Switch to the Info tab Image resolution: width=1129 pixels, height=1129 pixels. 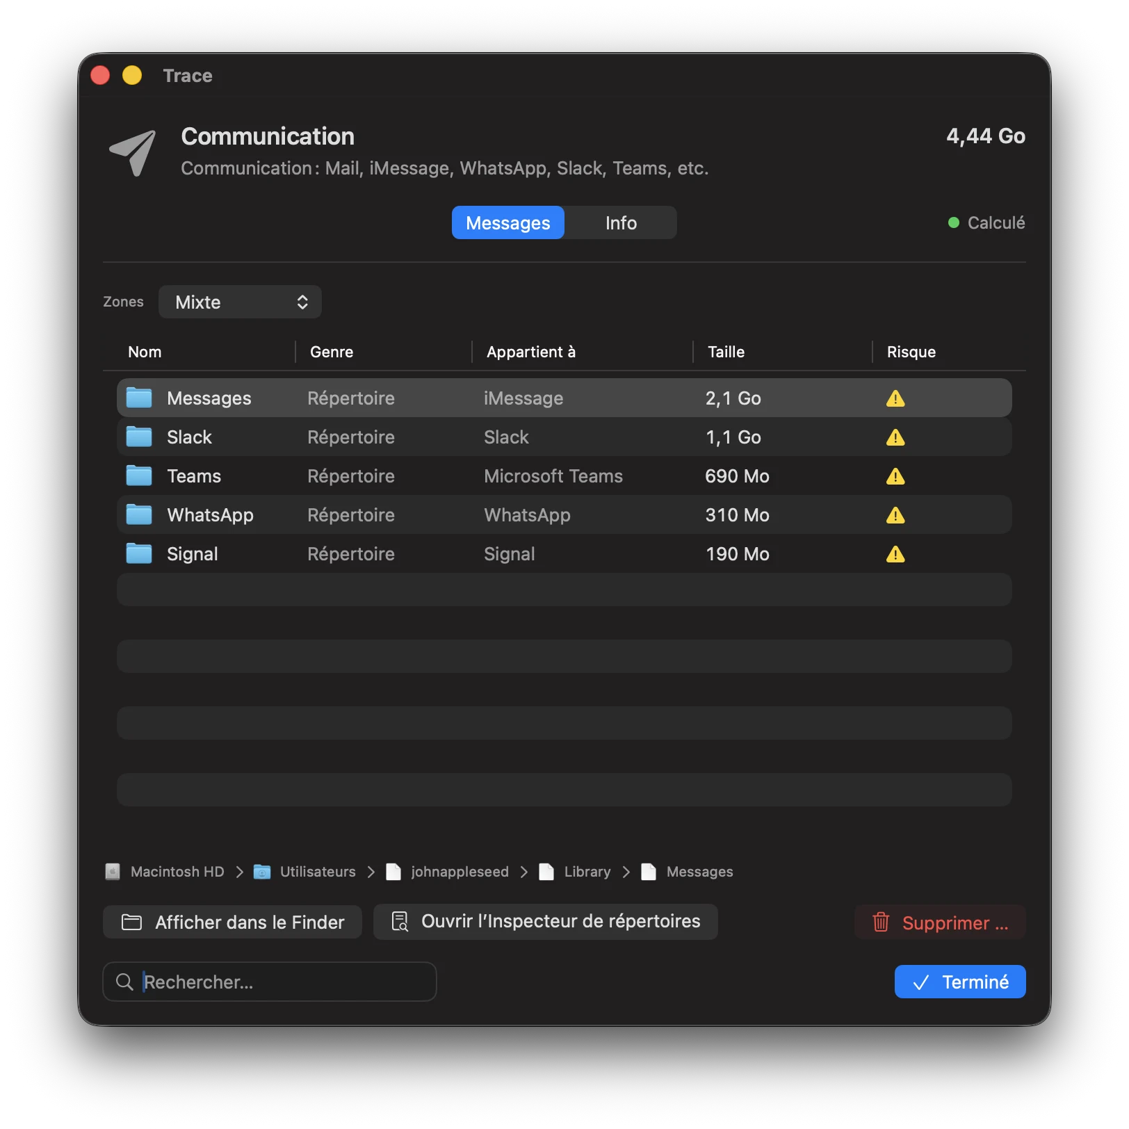tap(621, 222)
